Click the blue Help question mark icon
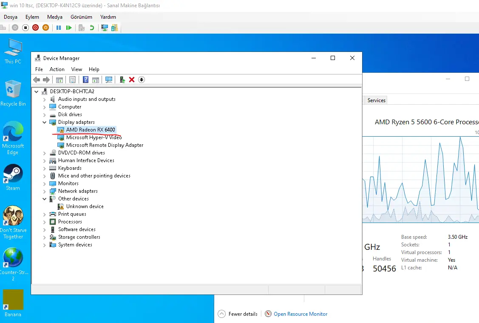 click(x=85, y=80)
